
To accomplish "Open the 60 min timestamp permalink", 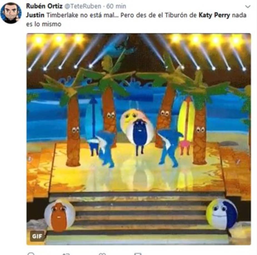I will 116,6.
